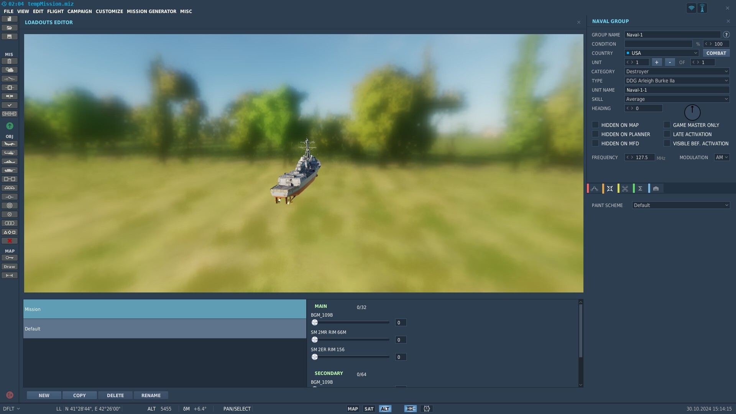Enable the Late Activation checkbox
The height and width of the screenshot is (414, 736).
(667, 134)
